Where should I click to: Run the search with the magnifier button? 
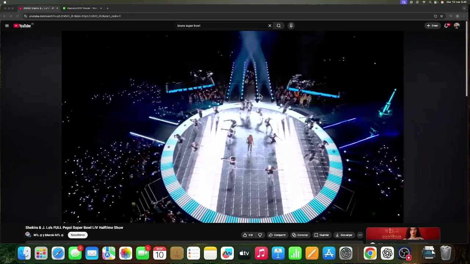click(279, 26)
